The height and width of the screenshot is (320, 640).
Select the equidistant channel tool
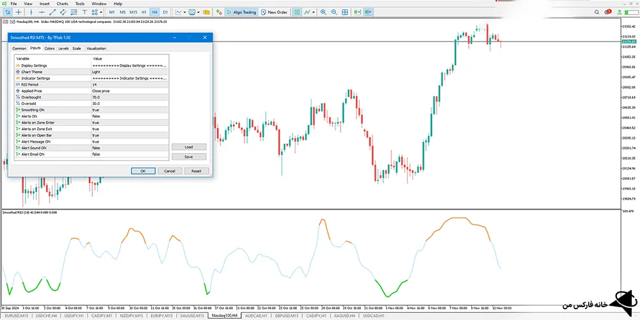tap(63, 12)
